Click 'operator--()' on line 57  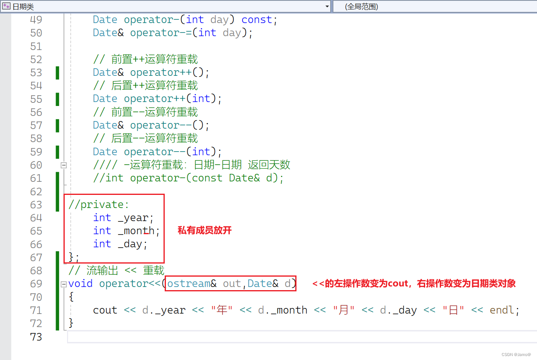tap(167, 125)
